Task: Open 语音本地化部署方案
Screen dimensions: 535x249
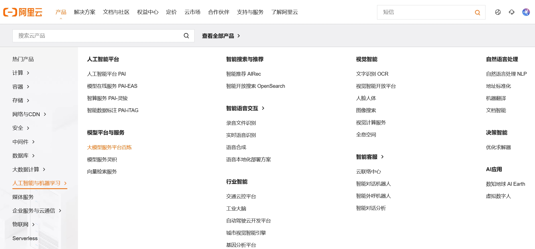Action: [249, 159]
